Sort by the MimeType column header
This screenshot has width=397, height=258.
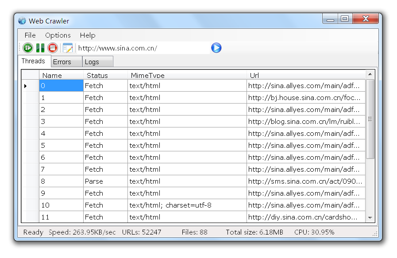click(x=187, y=75)
